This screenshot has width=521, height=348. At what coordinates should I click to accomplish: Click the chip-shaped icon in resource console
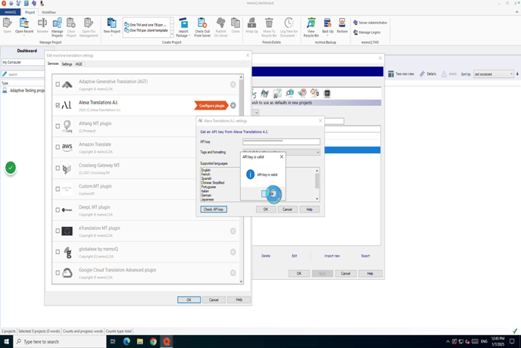pyautogui.click(x=327, y=93)
